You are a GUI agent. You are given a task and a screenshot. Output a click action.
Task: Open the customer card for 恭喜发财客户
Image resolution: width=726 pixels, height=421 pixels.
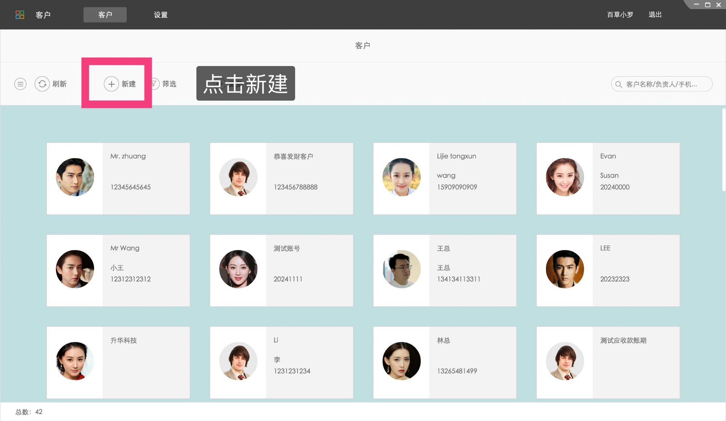pos(281,178)
